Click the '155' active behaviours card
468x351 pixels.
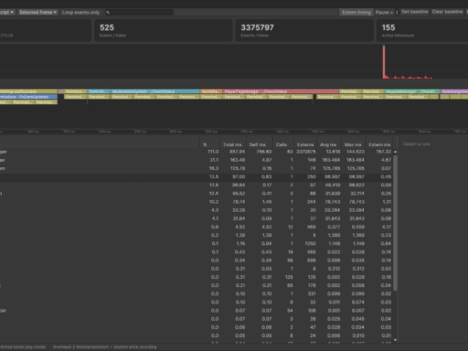[422, 30]
